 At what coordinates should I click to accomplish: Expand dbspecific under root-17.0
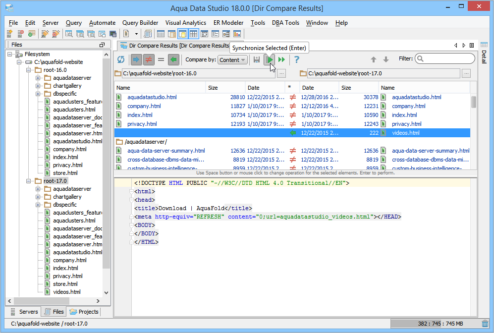click(x=38, y=205)
